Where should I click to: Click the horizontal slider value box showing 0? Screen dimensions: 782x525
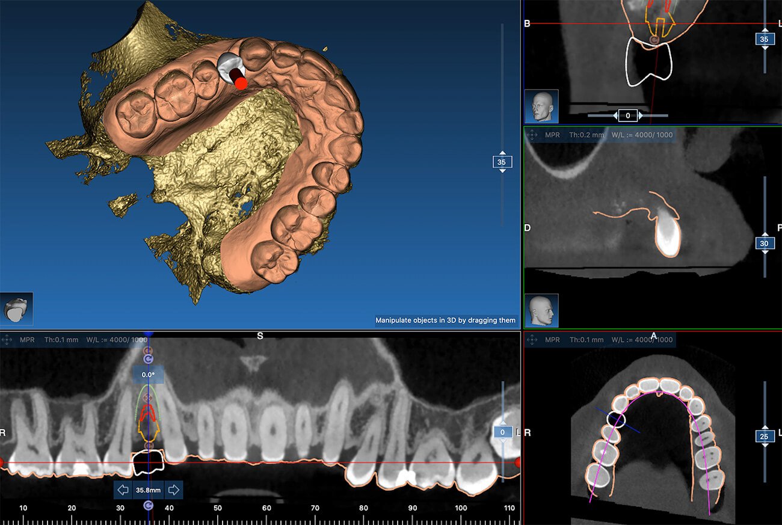pos(627,115)
